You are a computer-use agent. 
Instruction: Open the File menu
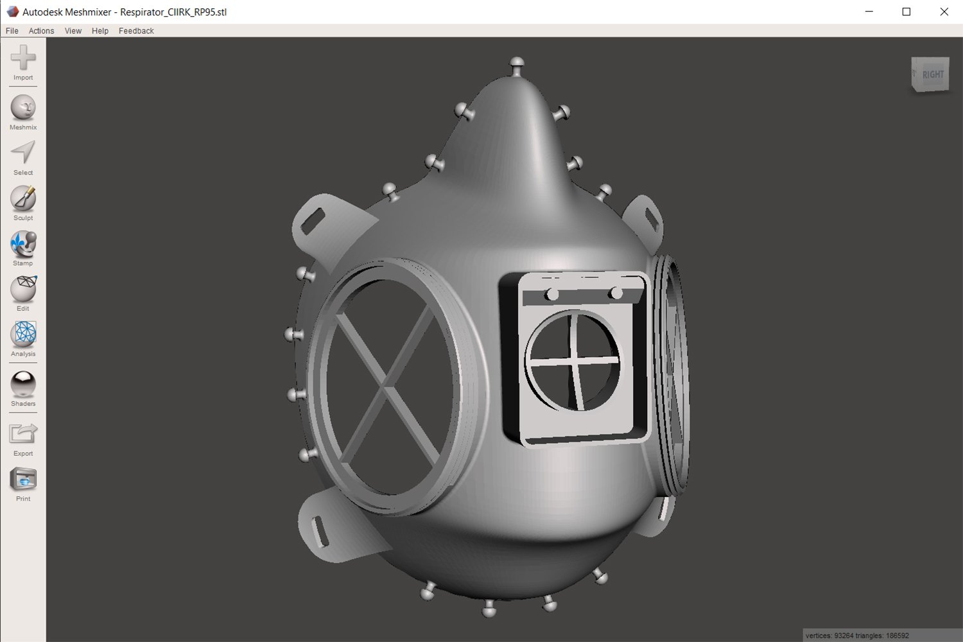(12, 31)
